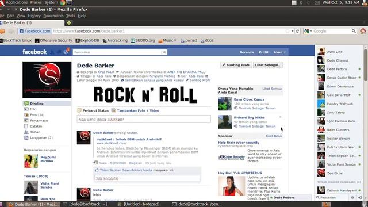Click Buat Iklan link
Viewport: 368px width, 207px height.
[x=274, y=136]
